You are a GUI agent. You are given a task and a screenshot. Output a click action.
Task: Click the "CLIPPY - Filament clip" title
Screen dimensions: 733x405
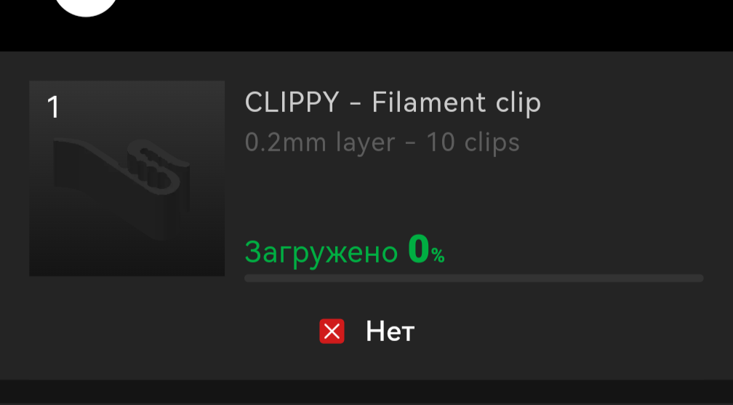pyautogui.click(x=393, y=102)
